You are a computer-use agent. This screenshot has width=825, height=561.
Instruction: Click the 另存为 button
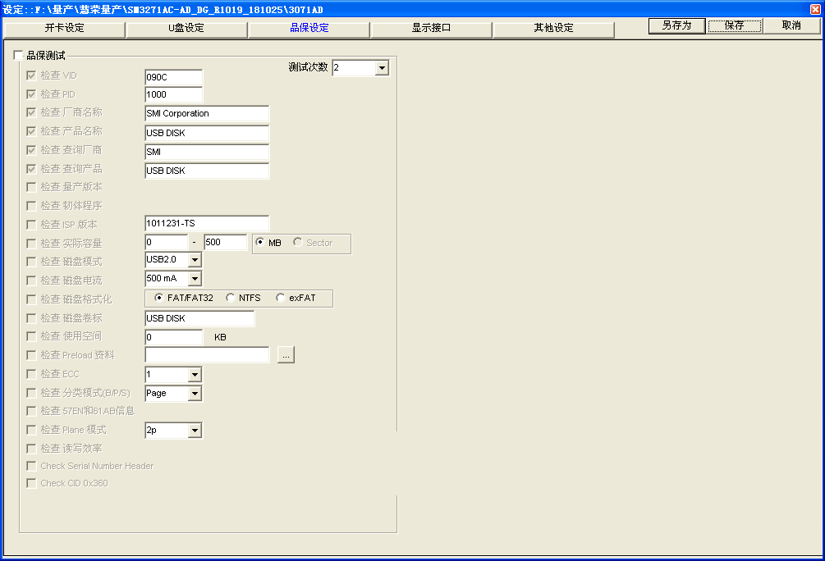(x=676, y=25)
